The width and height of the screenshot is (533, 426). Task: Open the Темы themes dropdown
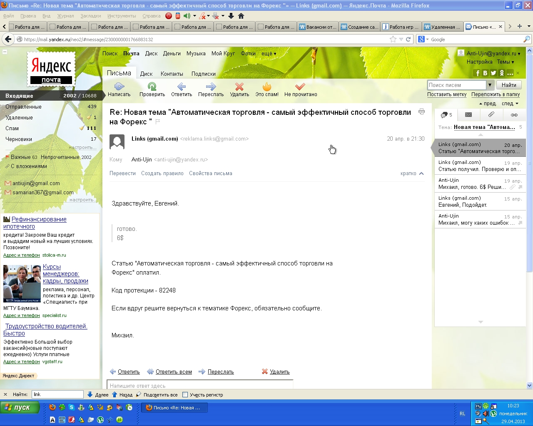click(505, 62)
